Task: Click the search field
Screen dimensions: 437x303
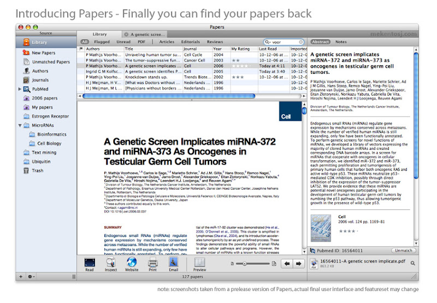Action: point(284,42)
